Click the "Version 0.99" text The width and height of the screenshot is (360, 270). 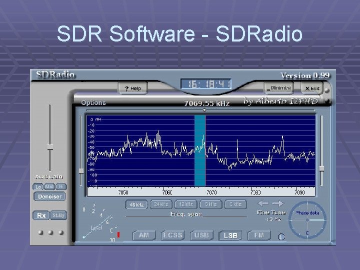coord(305,75)
